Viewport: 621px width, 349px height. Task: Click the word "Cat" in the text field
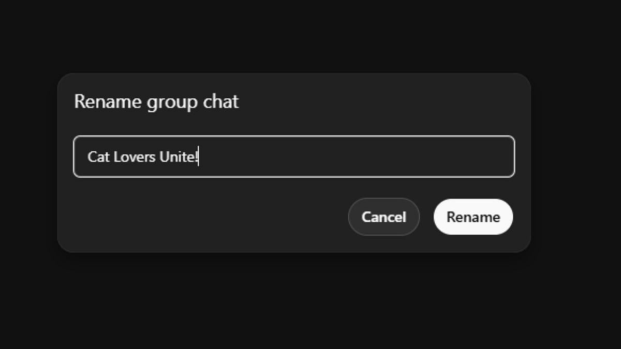coord(98,157)
